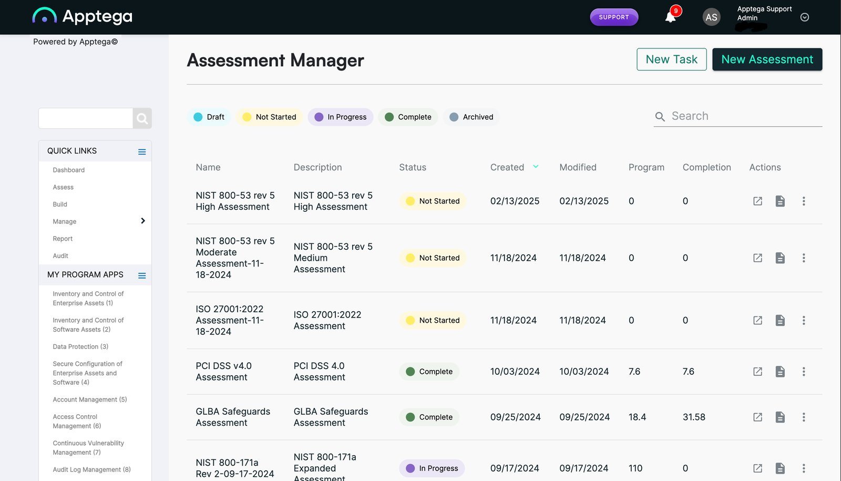This screenshot has width=841, height=481.
Task: Open more actions for NIST 800-53 High Assessment
Action: 803,201
